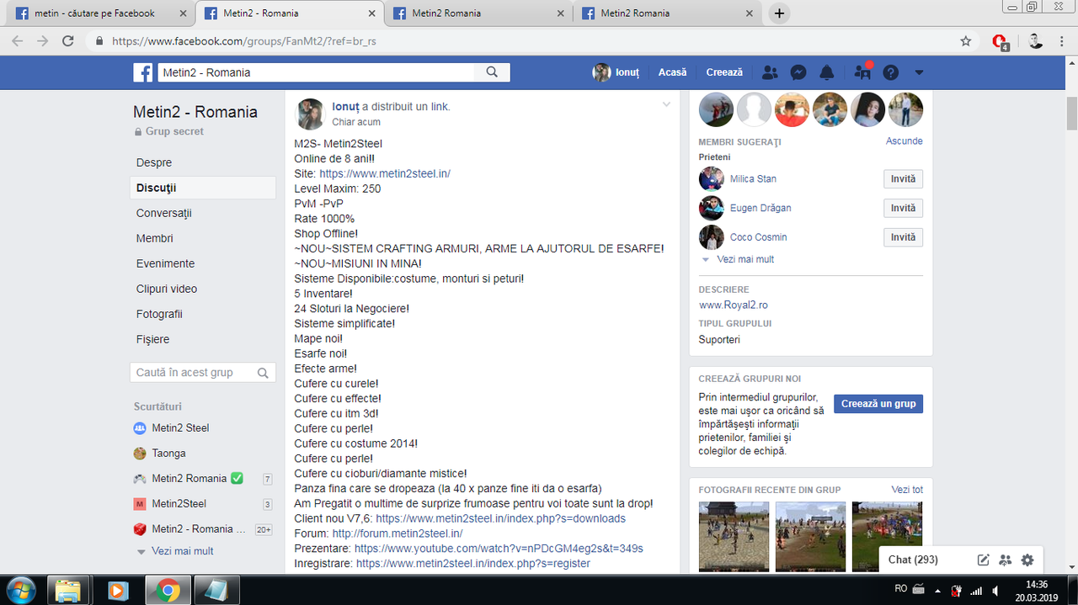Bookmark this page with the star icon
Screen dimensions: 1078x605
[966, 40]
